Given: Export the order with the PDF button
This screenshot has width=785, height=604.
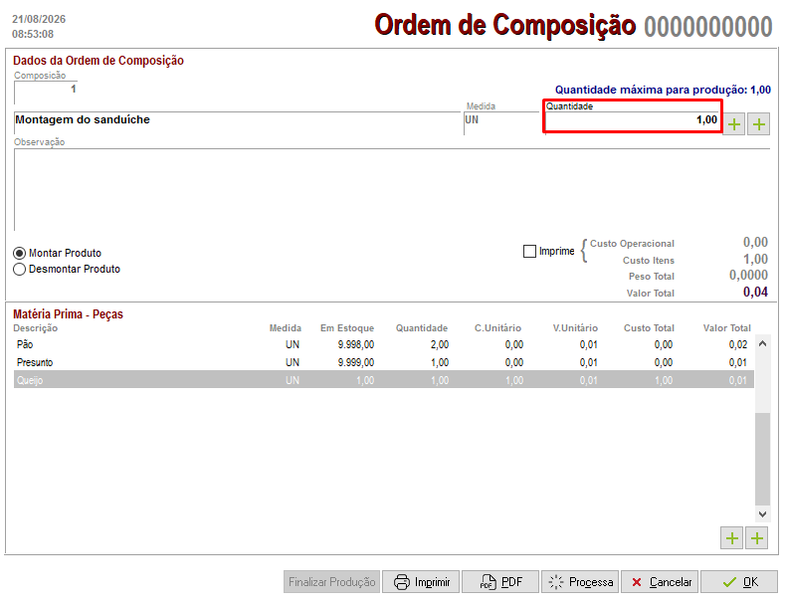Looking at the screenshot, I should pyautogui.click(x=500, y=582).
